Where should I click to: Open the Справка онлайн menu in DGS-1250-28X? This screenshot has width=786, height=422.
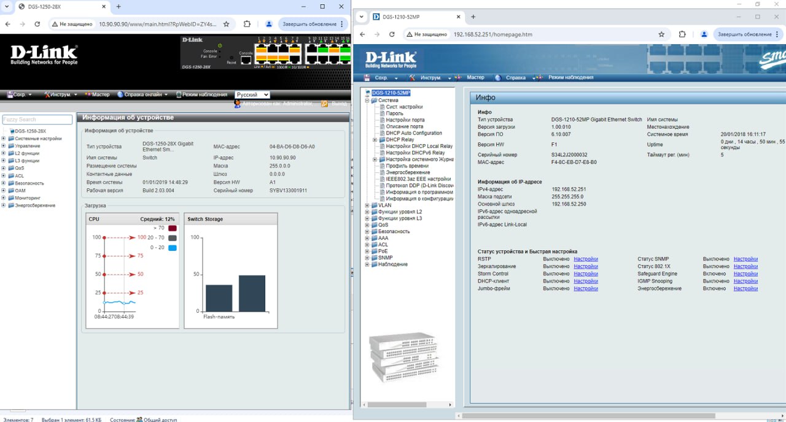pos(142,94)
